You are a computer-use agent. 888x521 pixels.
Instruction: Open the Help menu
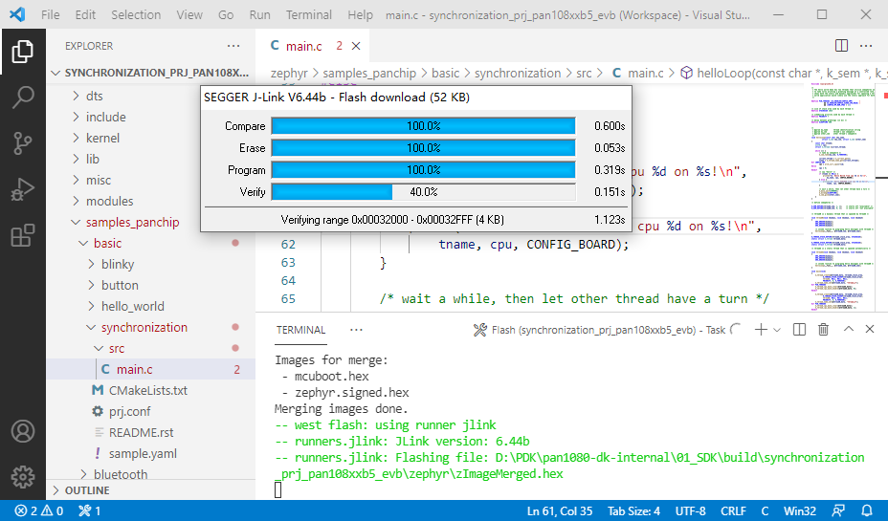point(360,14)
